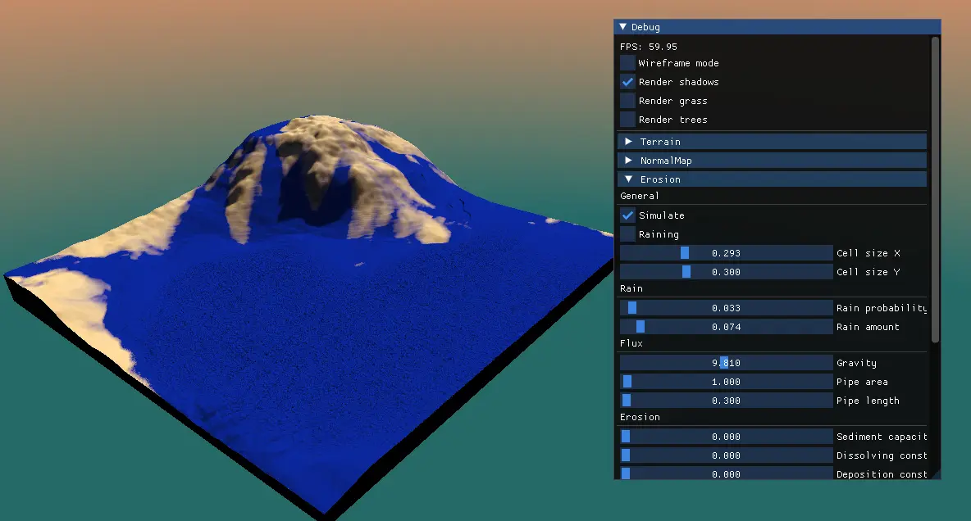Uncheck the Simulate checkbox

click(627, 215)
